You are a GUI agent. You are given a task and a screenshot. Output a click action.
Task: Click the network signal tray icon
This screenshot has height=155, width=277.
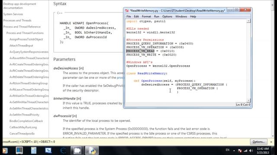click(245, 151)
